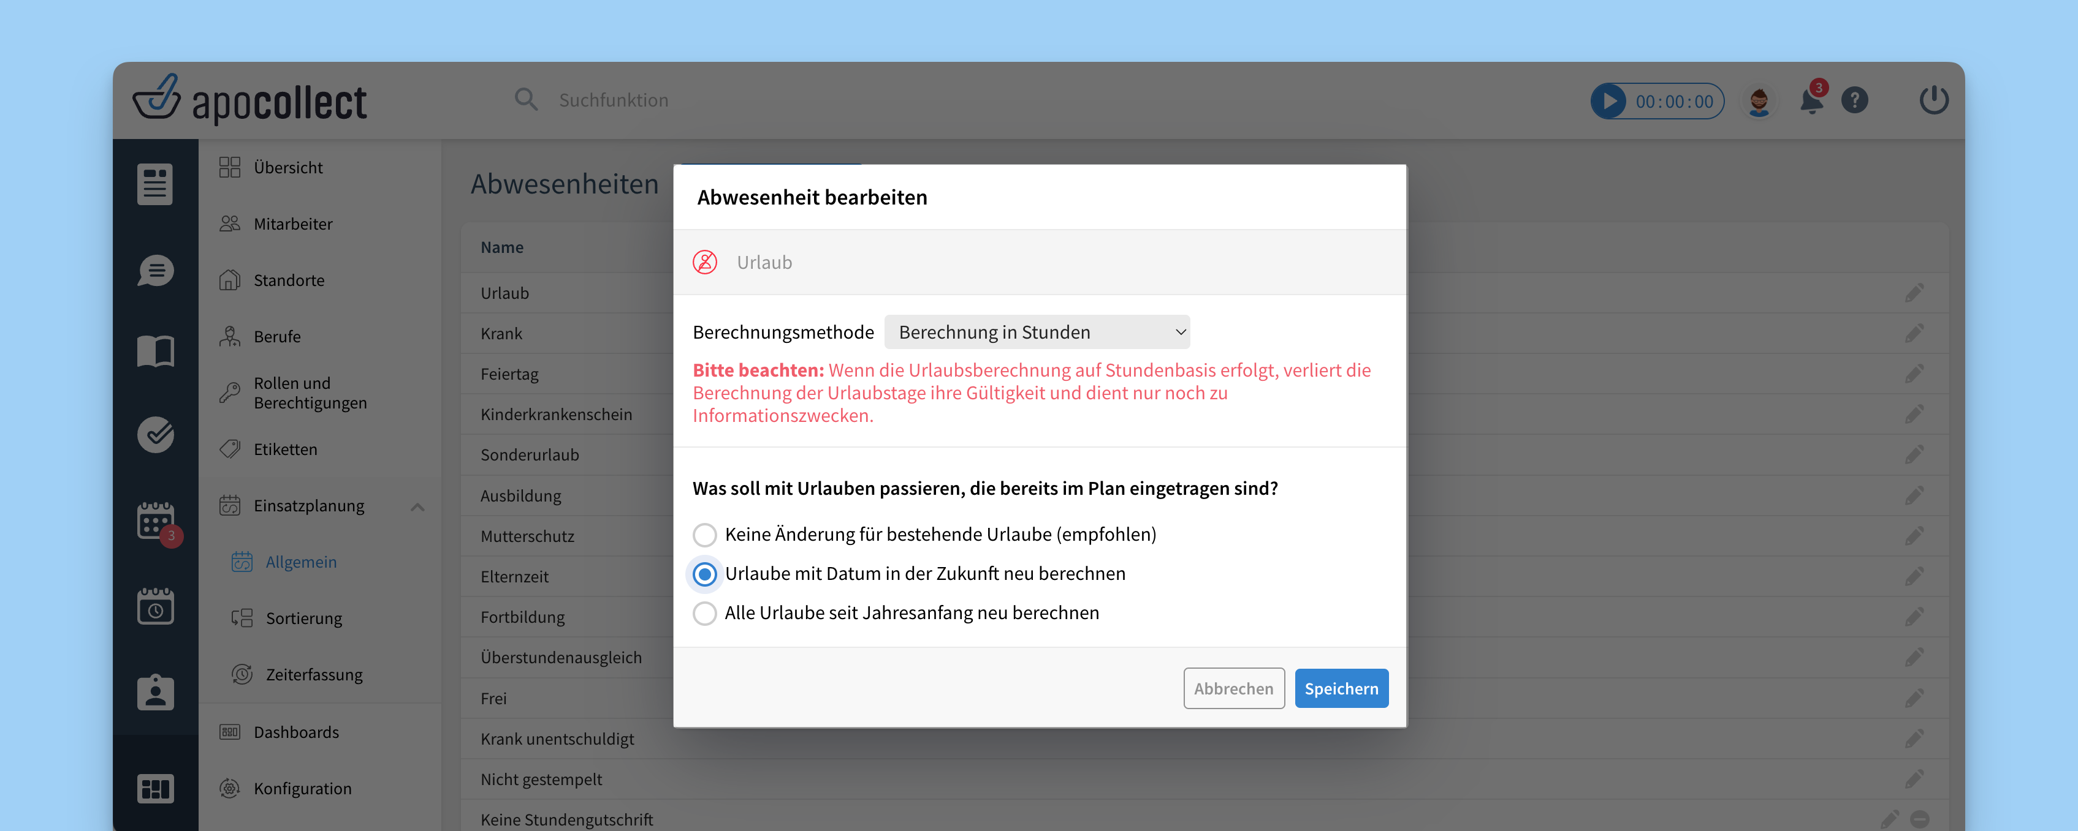The image size is (2078, 831).
Task: Open the chat messages sidebar icon
Action: (x=155, y=271)
